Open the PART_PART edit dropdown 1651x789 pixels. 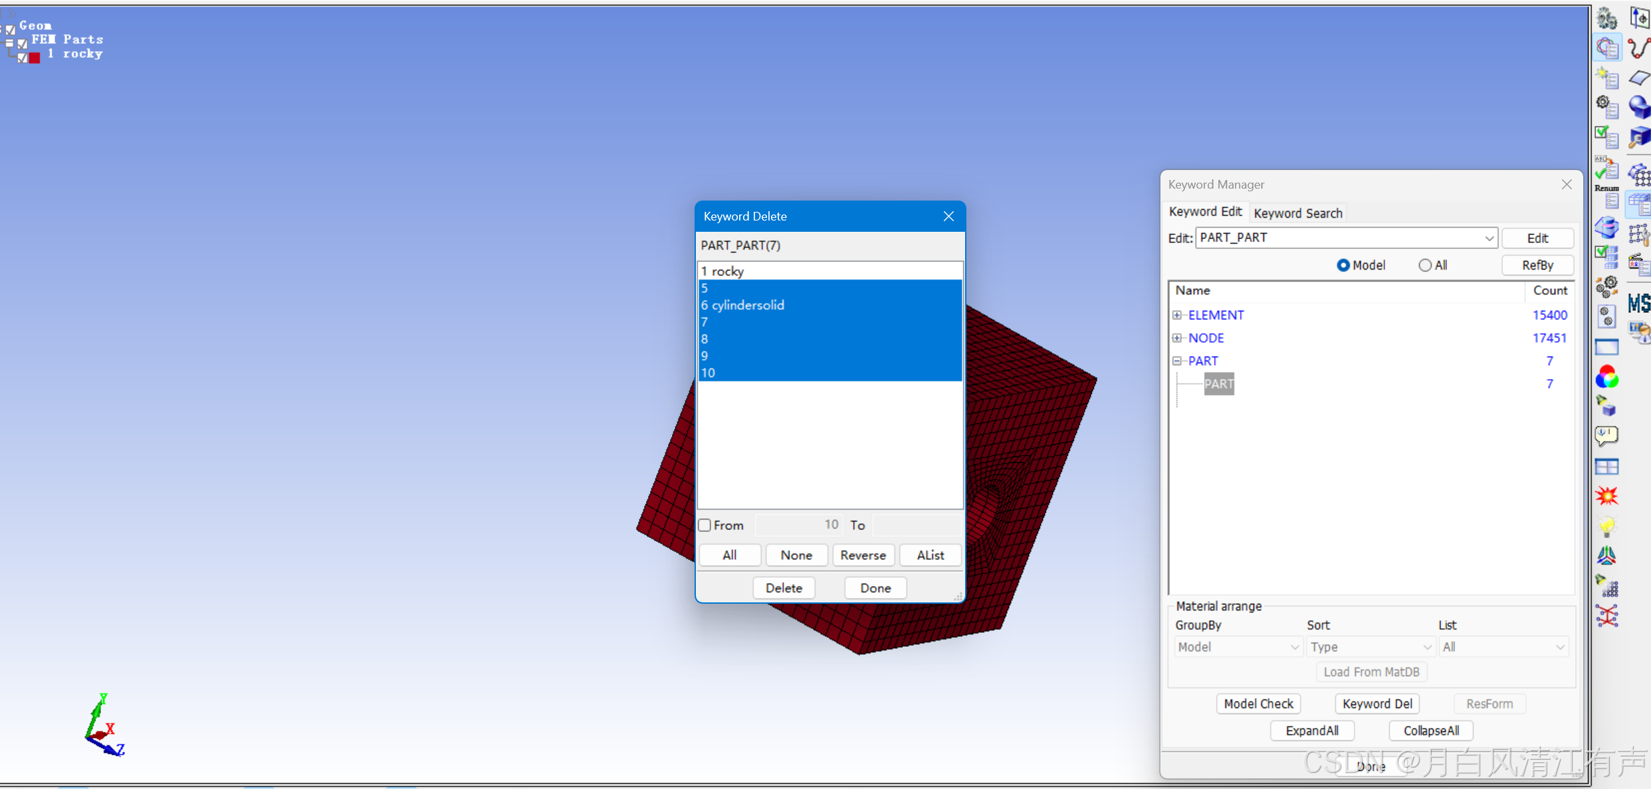click(x=1489, y=238)
